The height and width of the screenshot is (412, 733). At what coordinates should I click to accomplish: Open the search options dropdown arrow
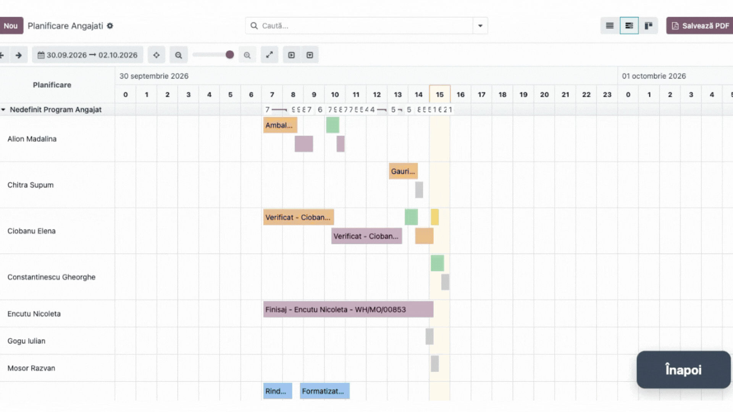point(480,26)
